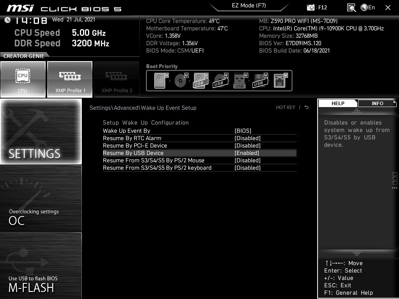Switch to the HELP tab
This screenshot has height=299, width=399.
coord(338,103)
